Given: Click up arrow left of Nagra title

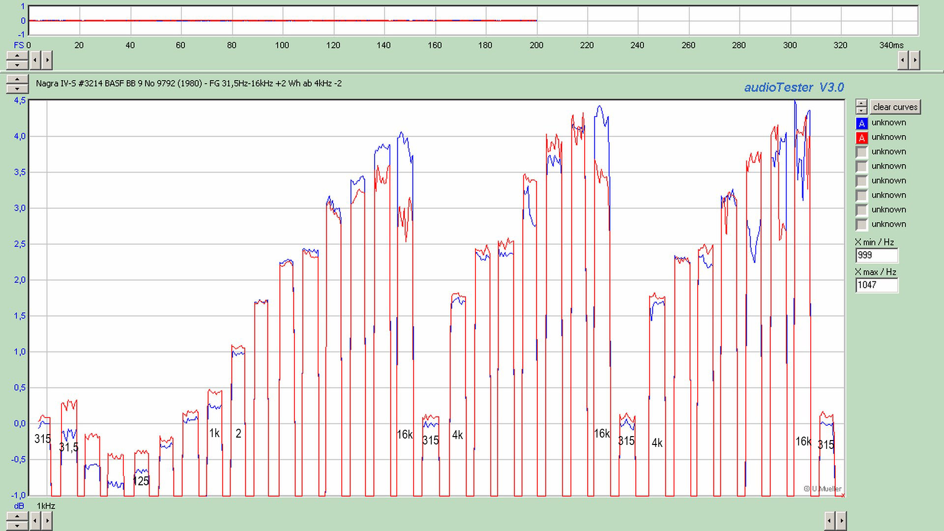Looking at the screenshot, I should [x=17, y=80].
